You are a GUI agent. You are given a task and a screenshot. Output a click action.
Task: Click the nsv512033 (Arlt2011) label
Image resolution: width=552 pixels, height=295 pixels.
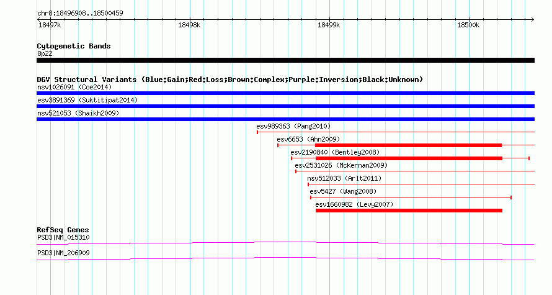(344, 178)
